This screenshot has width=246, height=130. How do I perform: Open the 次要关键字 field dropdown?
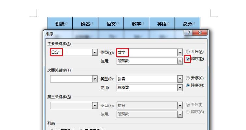click(x=94, y=79)
